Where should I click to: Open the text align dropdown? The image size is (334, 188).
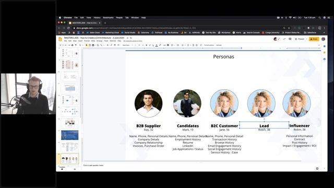click(x=173, y=45)
